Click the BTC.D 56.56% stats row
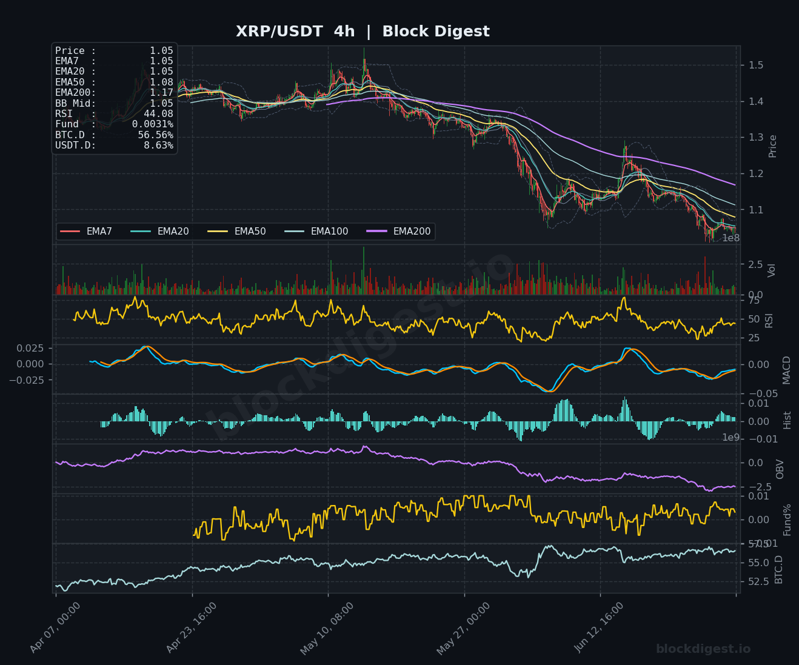799x665 pixels. click(114, 135)
